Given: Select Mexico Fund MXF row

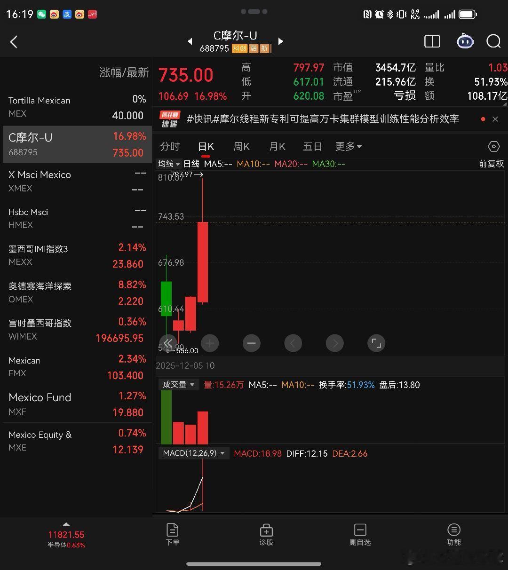Looking at the screenshot, I should (x=77, y=404).
